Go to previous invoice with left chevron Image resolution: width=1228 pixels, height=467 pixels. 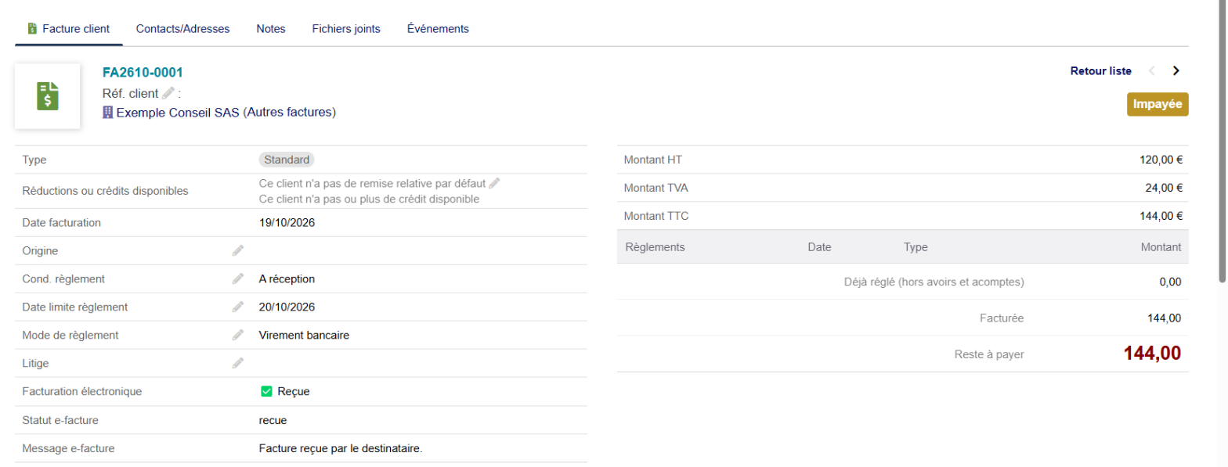point(1152,70)
